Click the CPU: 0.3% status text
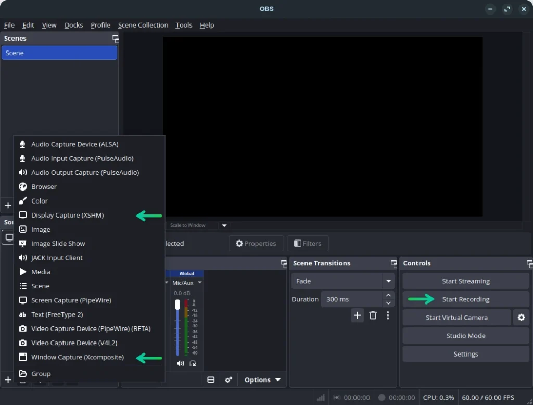533x405 pixels. click(x=438, y=398)
